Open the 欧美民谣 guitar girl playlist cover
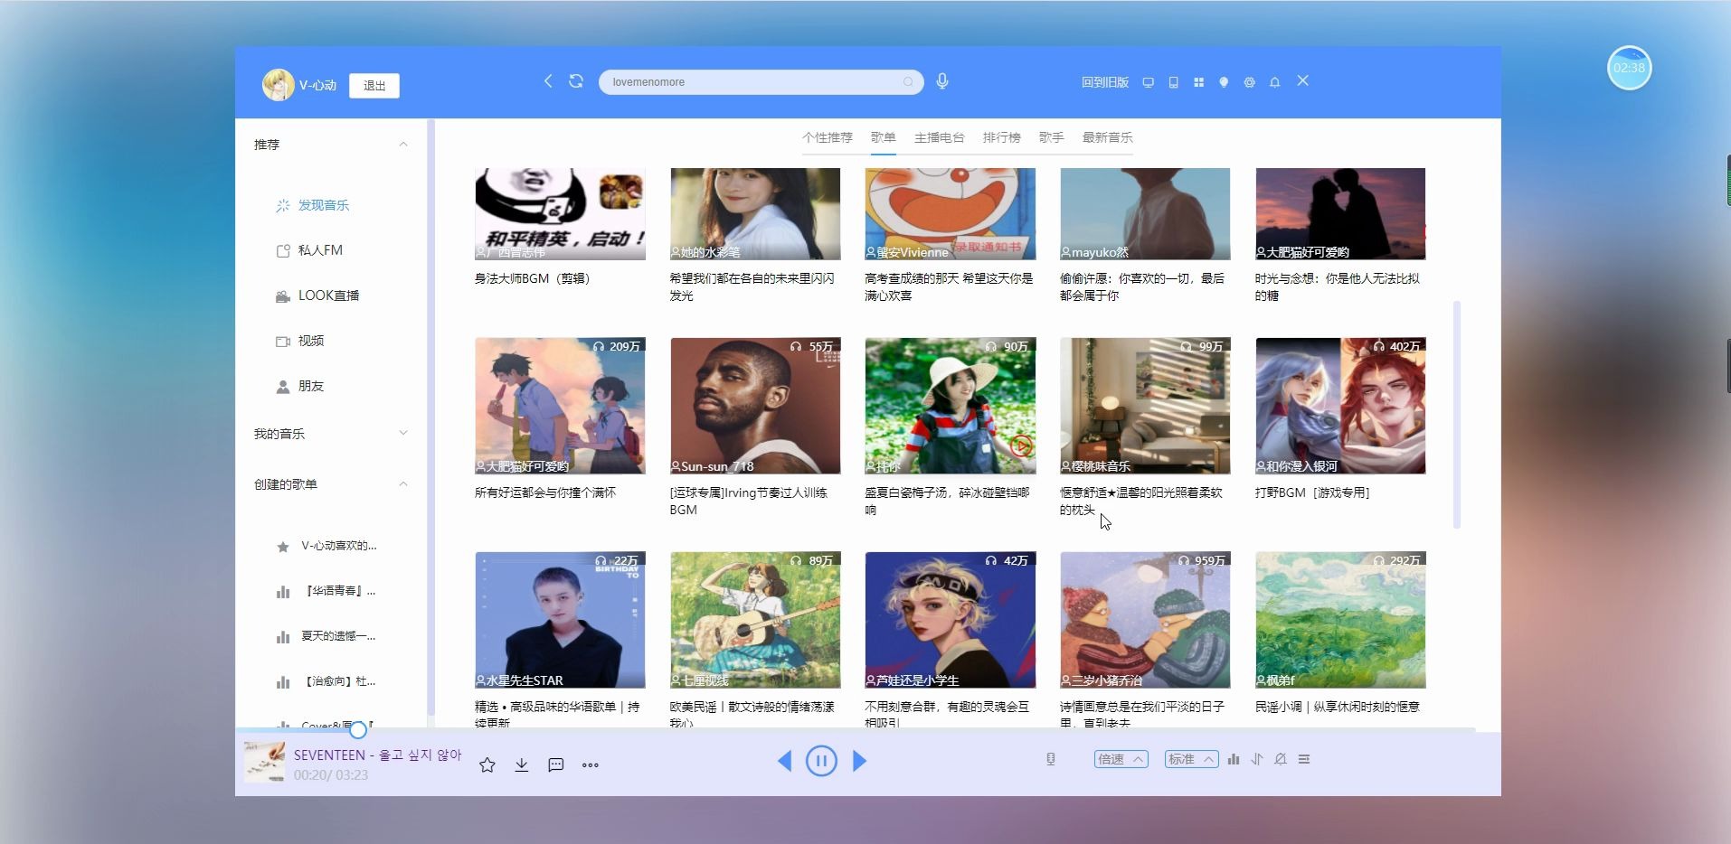 pos(755,620)
